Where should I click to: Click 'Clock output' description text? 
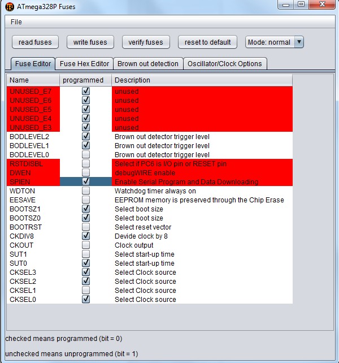[134, 245]
